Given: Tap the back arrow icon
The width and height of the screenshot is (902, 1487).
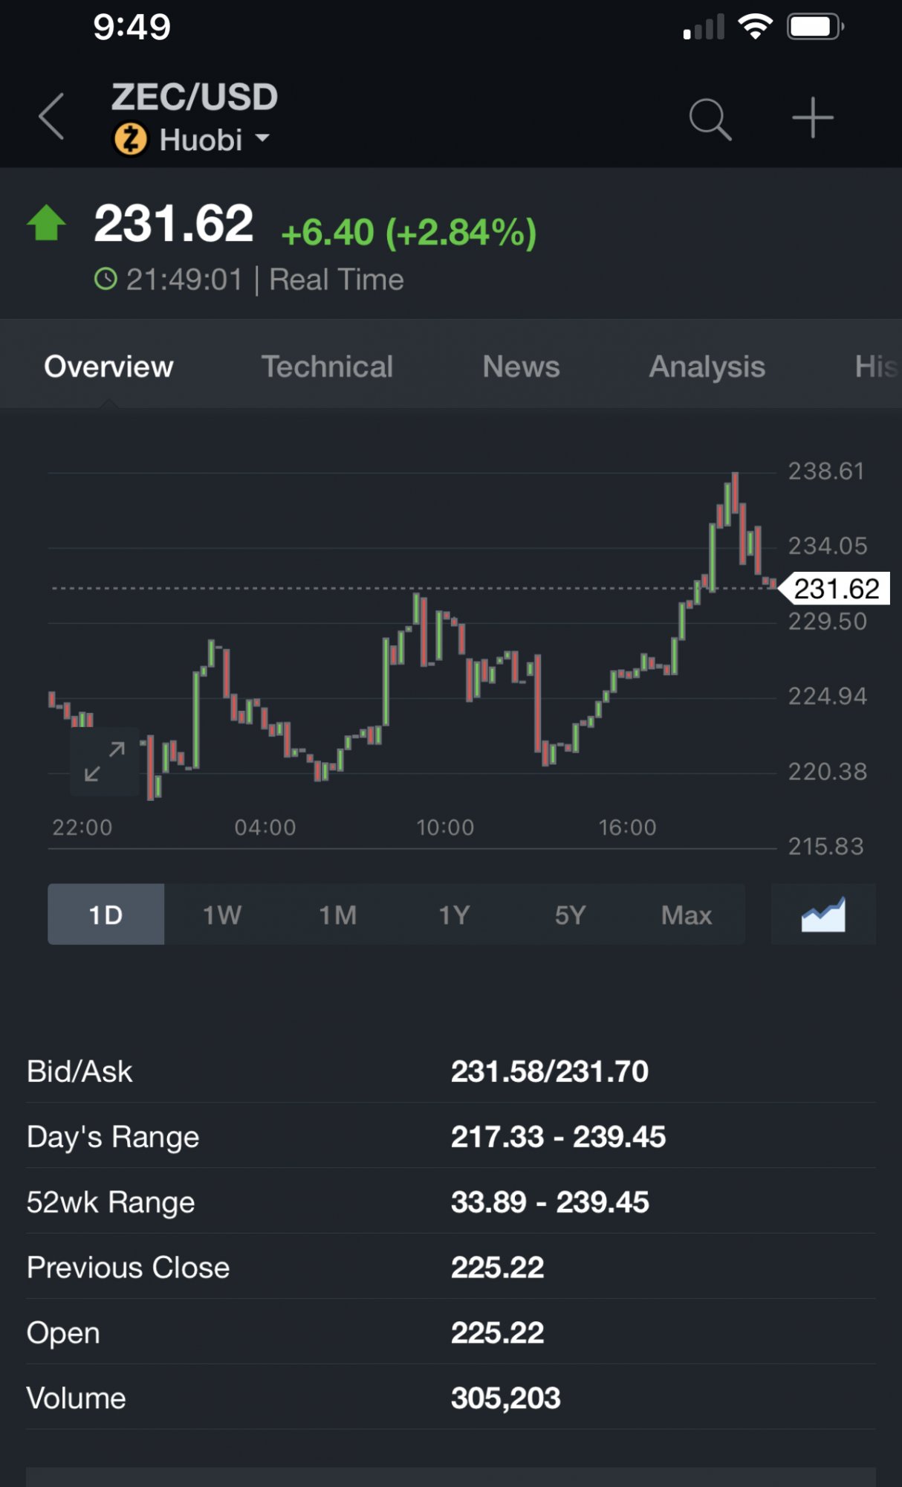Looking at the screenshot, I should click(51, 117).
